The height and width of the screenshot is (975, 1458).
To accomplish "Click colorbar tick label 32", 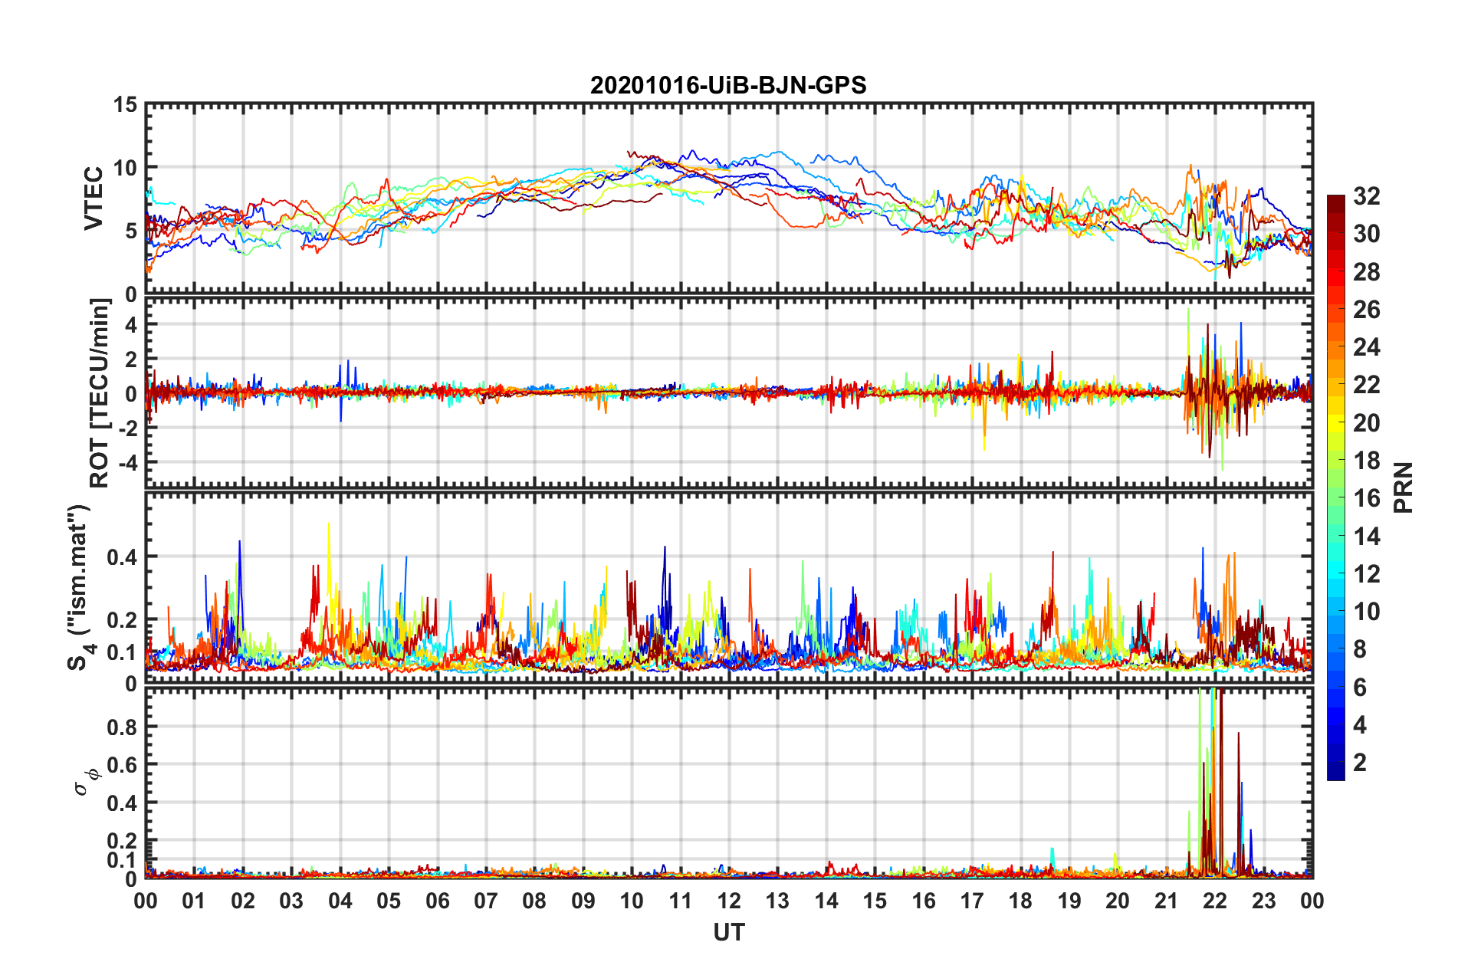I will pyautogui.click(x=1366, y=196).
